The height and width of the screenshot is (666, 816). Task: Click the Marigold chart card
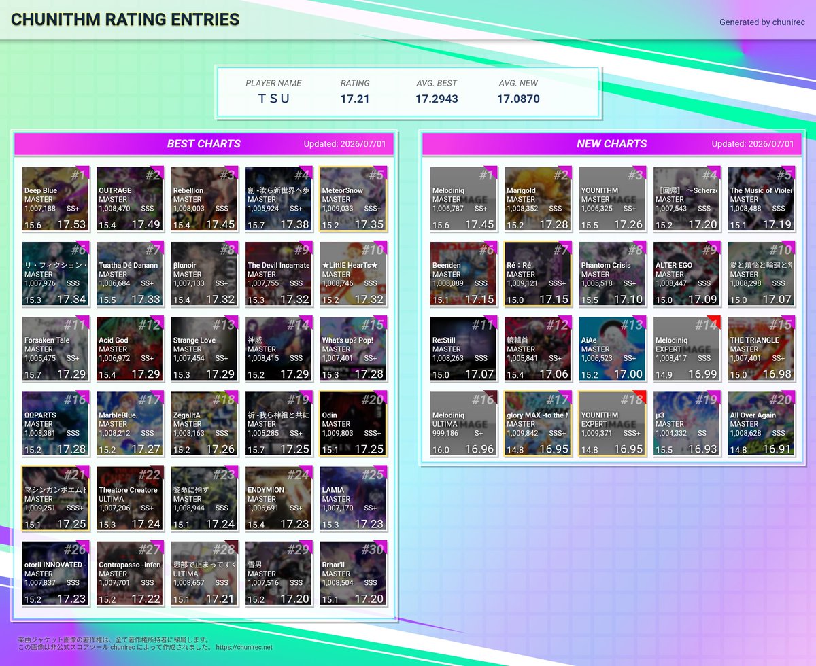tap(537, 199)
